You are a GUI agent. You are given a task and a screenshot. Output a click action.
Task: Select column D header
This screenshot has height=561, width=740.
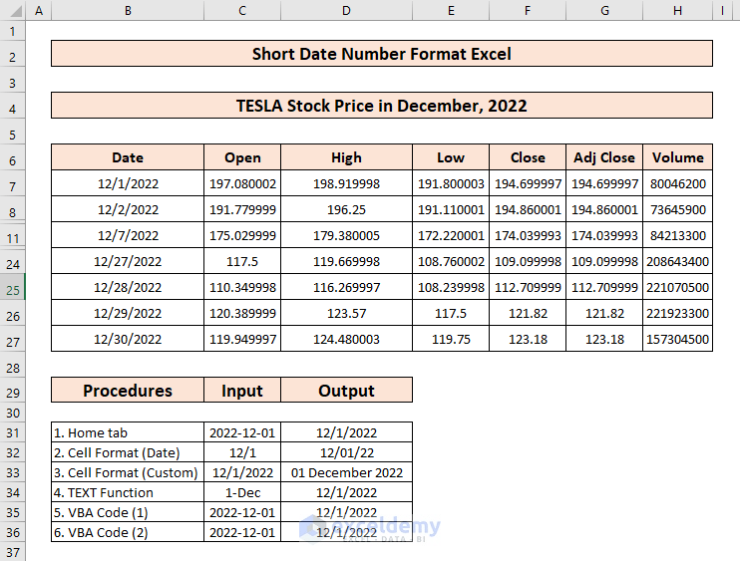point(346,10)
